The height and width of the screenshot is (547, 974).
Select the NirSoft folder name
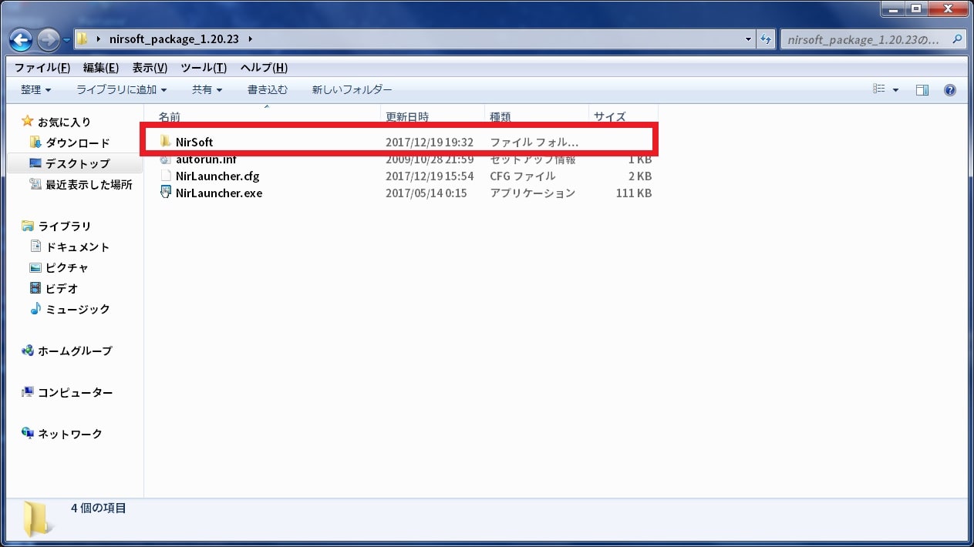[194, 143]
